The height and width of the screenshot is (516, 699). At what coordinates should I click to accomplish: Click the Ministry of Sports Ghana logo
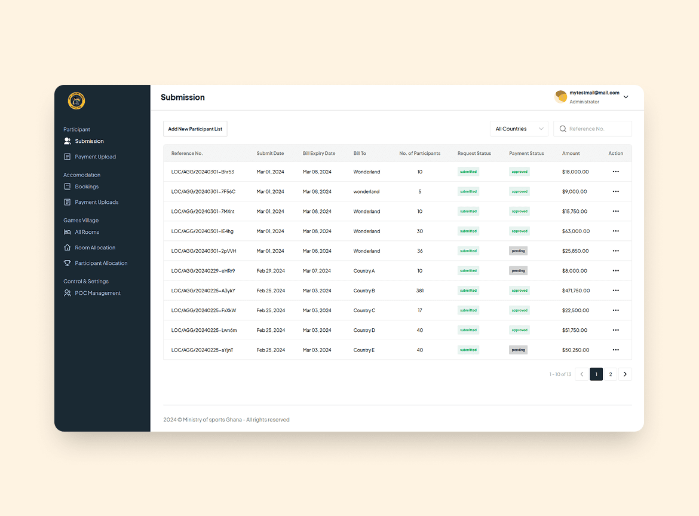coord(76,101)
